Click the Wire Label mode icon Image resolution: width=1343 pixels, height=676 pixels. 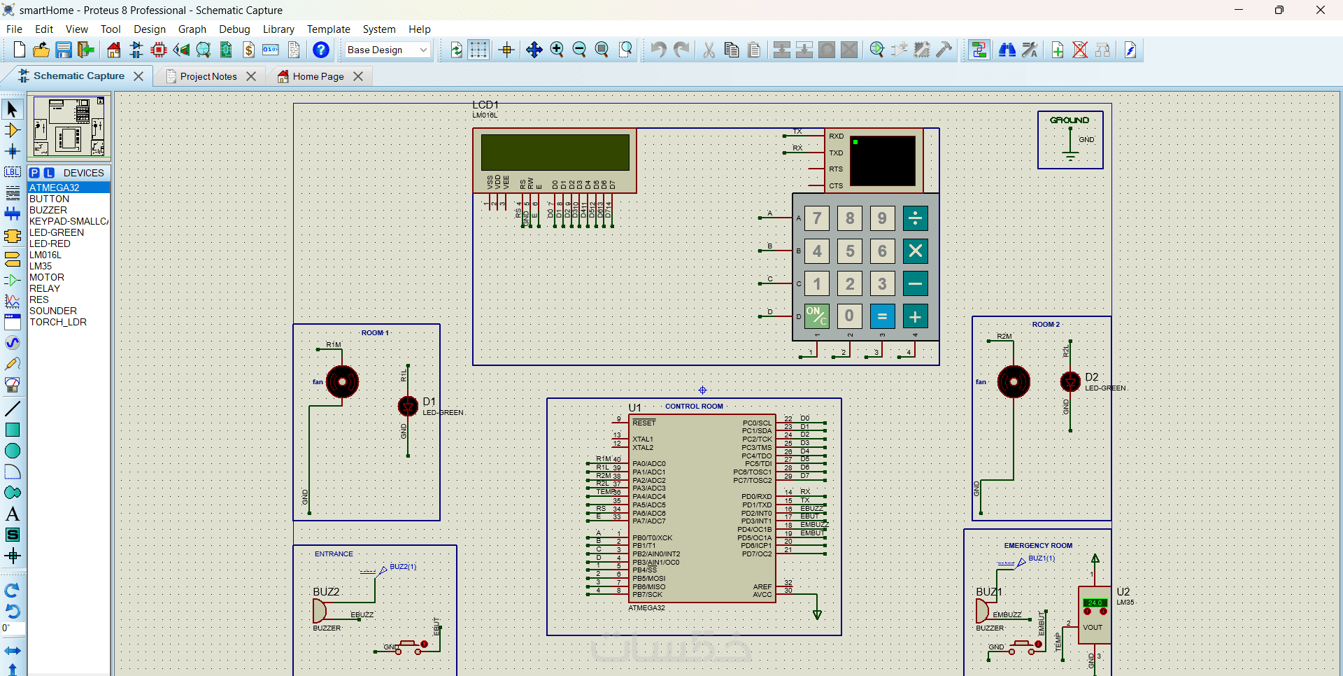12,172
